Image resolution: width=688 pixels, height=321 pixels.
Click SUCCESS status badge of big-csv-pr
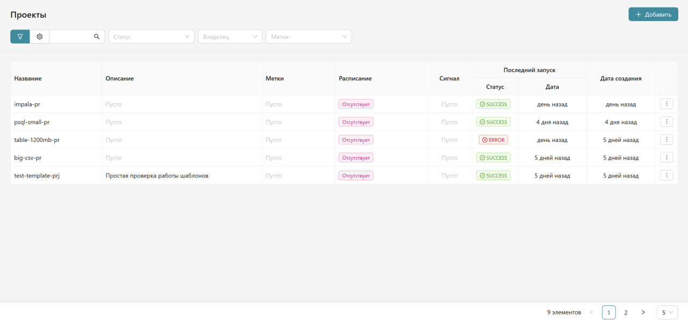tap(493, 158)
